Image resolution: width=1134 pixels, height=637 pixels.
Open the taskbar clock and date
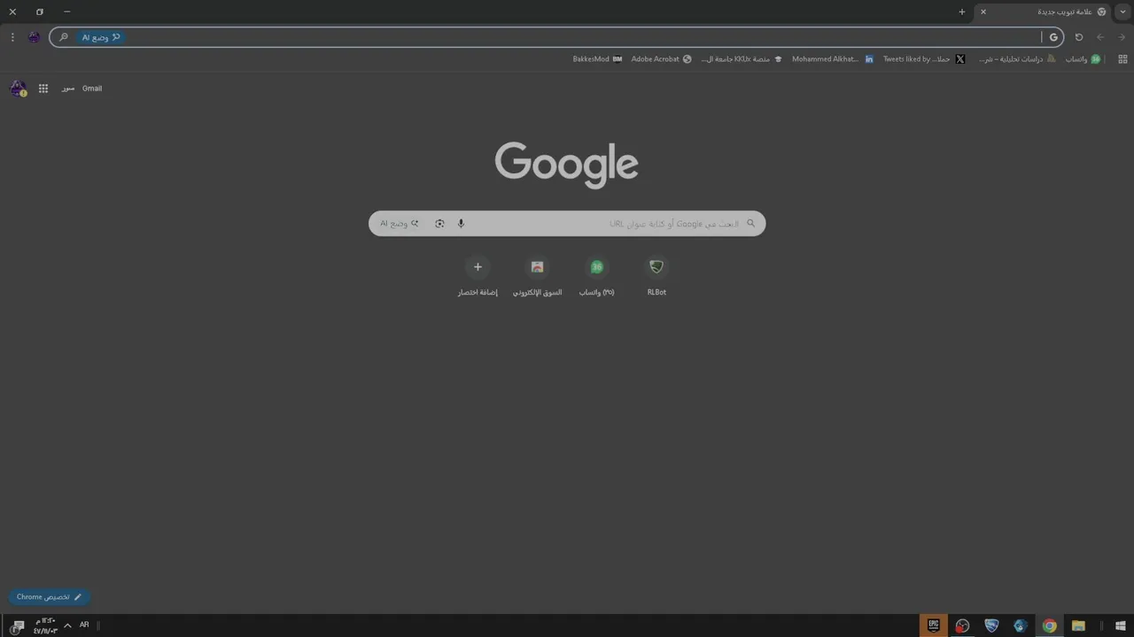pyautogui.click(x=45, y=625)
